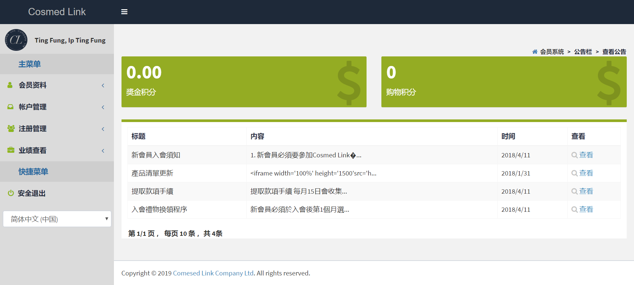The image size is (634, 285).
Task: Open the 简体中文 (中国) language dropdown
Action: click(x=57, y=219)
